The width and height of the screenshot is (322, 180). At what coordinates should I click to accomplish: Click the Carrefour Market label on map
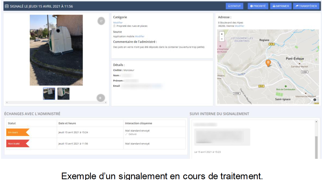(x=300, y=67)
